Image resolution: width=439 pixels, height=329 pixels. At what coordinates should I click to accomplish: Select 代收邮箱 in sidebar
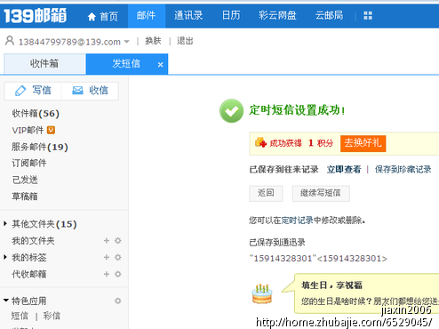click(29, 274)
